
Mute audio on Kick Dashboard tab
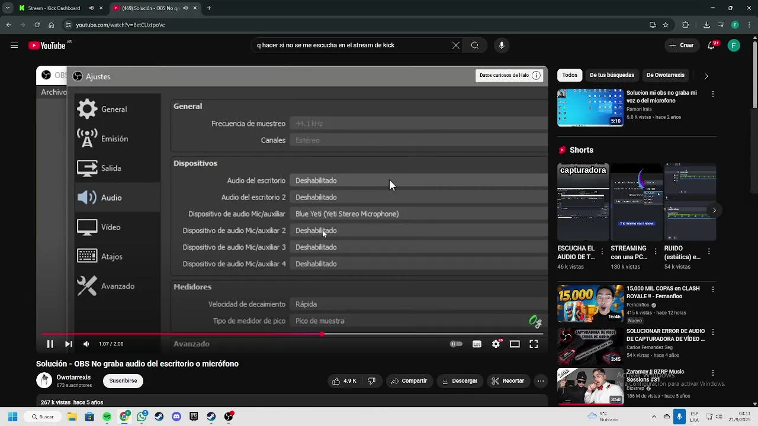(91, 8)
